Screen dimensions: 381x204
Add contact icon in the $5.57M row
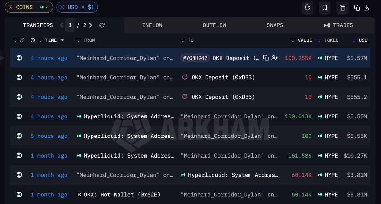coord(275,58)
